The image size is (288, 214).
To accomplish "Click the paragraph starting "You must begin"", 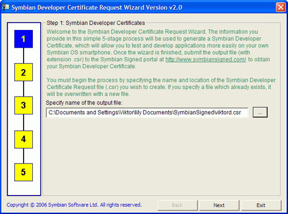I will pos(161,87).
